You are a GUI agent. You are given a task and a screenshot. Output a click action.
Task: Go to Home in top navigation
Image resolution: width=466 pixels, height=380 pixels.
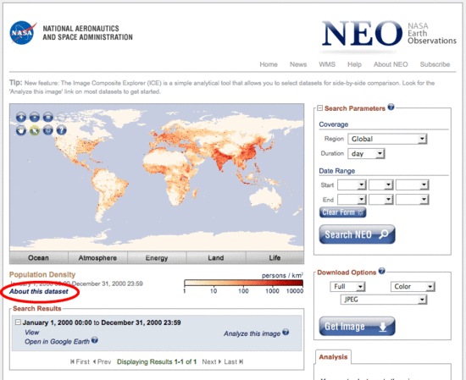click(x=269, y=64)
